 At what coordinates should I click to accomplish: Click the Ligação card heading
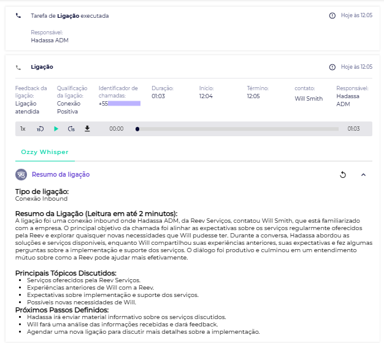point(42,67)
